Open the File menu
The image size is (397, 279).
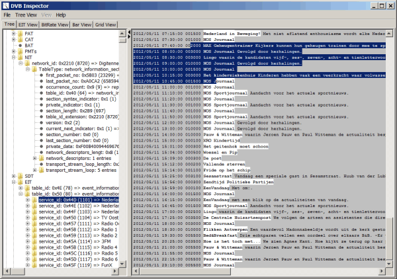[x=7, y=15]
